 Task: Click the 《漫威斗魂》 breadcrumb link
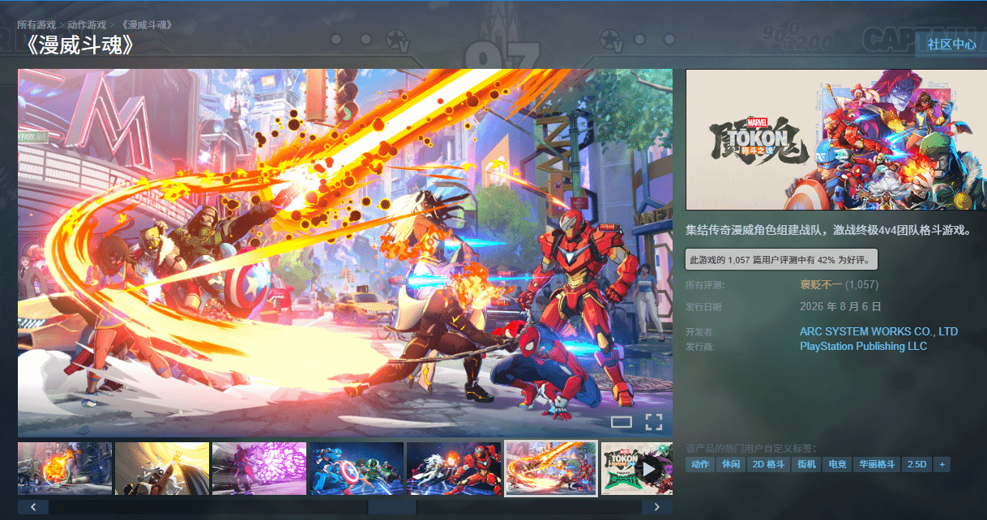pos(146,25)
